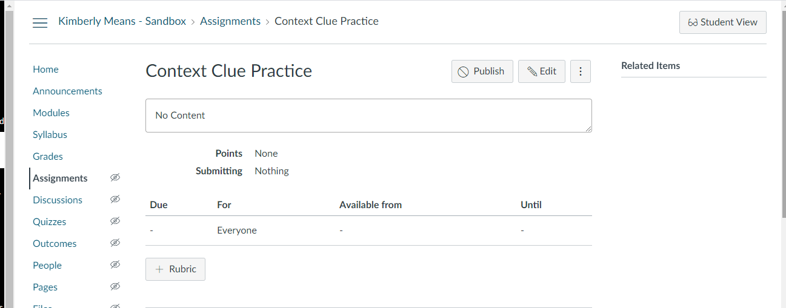
Task: Navigate to Modules in sidebar
Action: (51, 113)
